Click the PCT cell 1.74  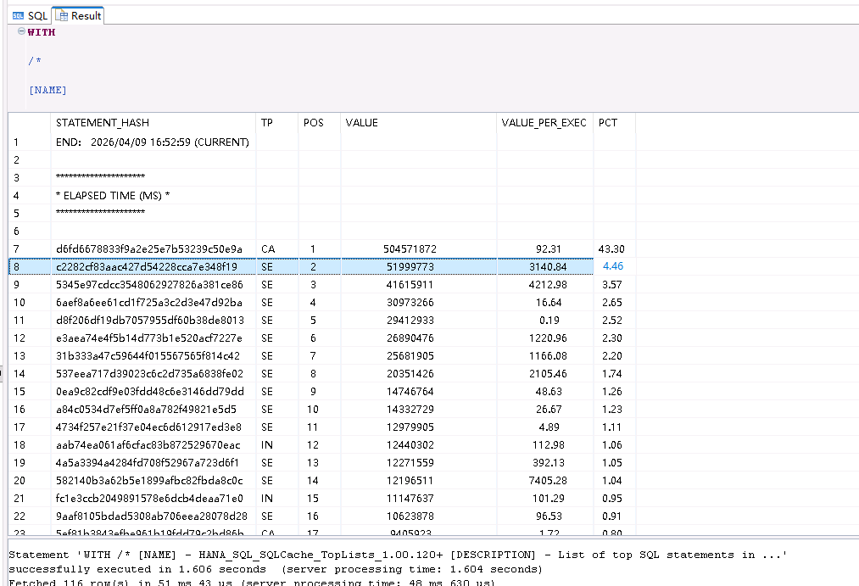(x=612, y=373)
